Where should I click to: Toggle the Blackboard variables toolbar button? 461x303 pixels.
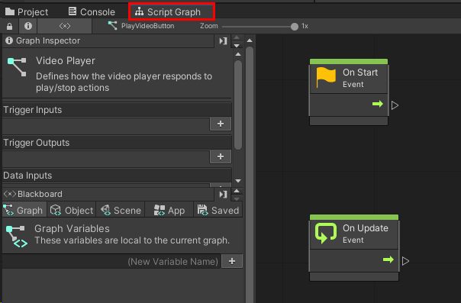[64, 26]
